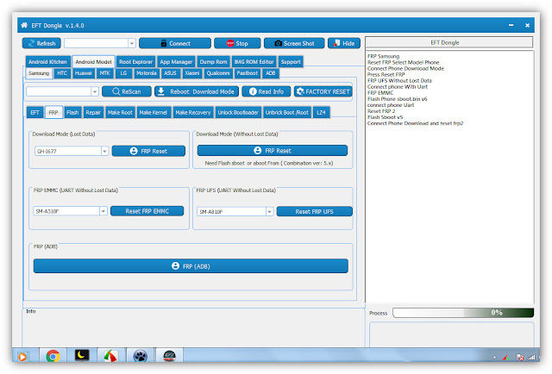Open the Make Recovery sub-tab

193,112
